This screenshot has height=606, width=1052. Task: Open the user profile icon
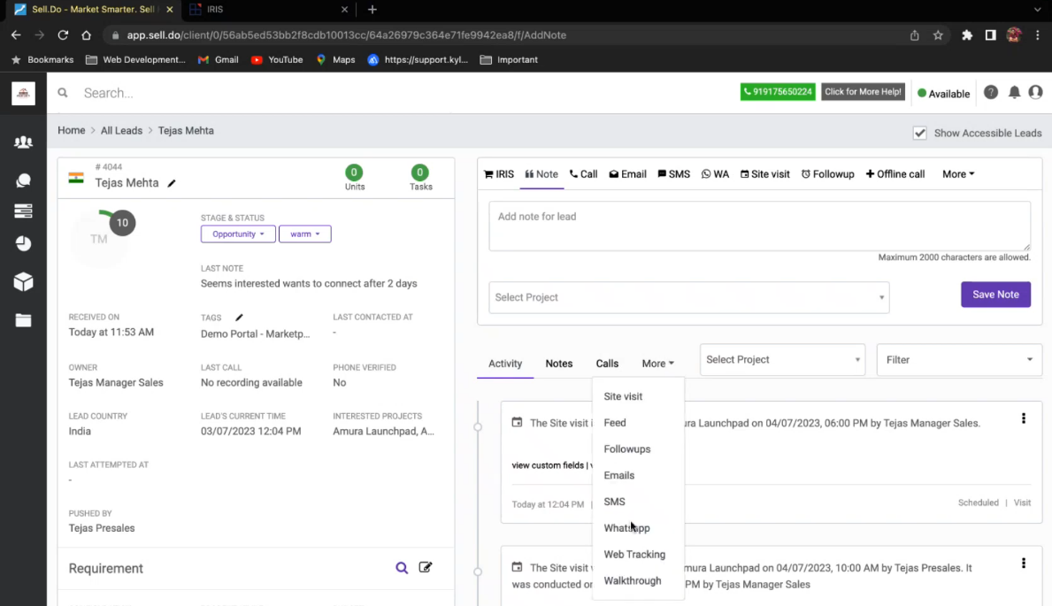pos(1035,93)
